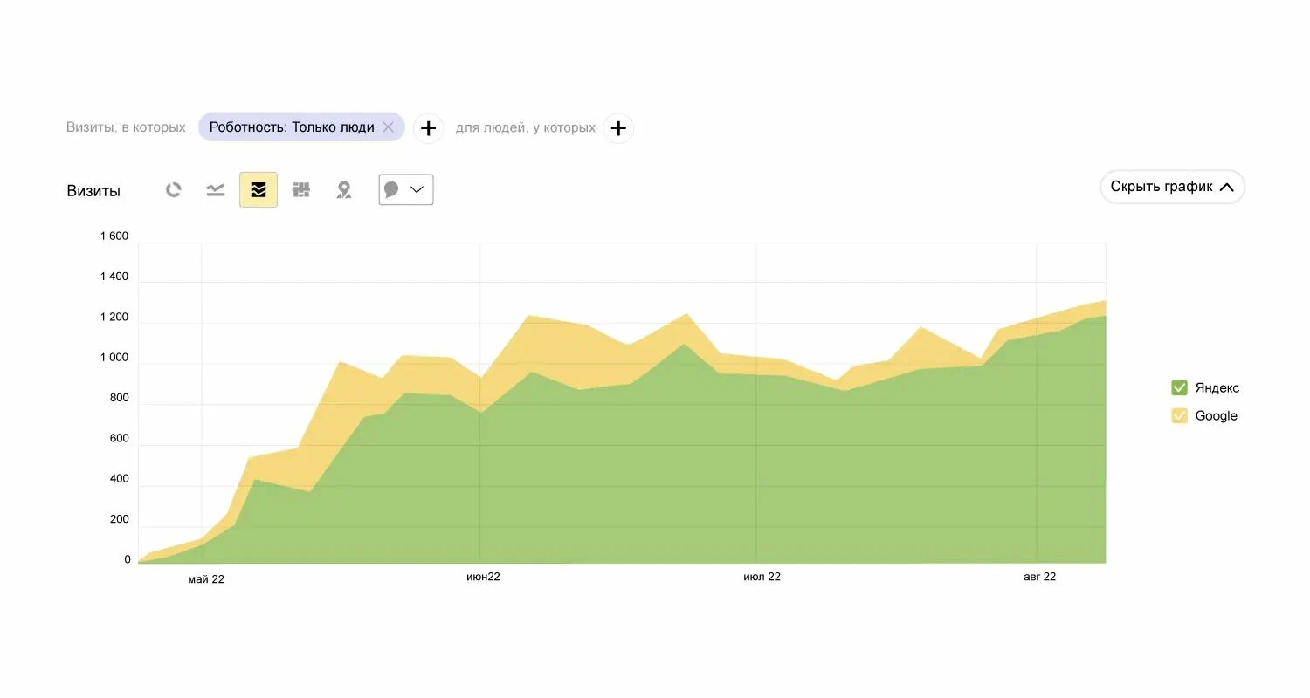The image size is (1310, 698).
Task: Click the июн22 date label on the axis
Action: (x=483, y=577)
